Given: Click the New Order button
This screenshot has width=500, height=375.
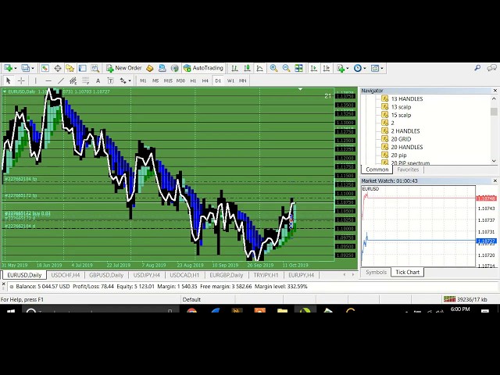Looking at the screenshot, I should click(124, 69).
